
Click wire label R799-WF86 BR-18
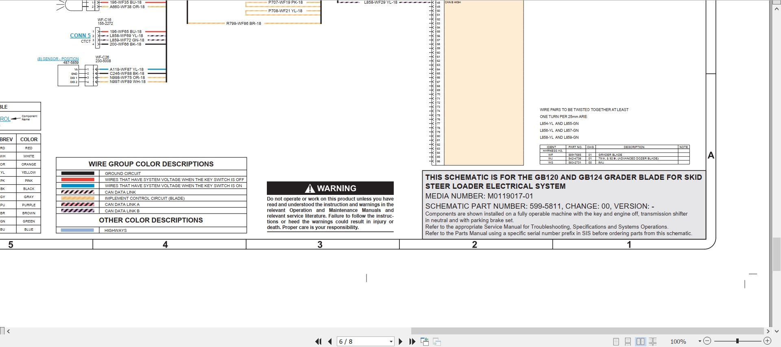pyautogui.click(x=244, y=23)
